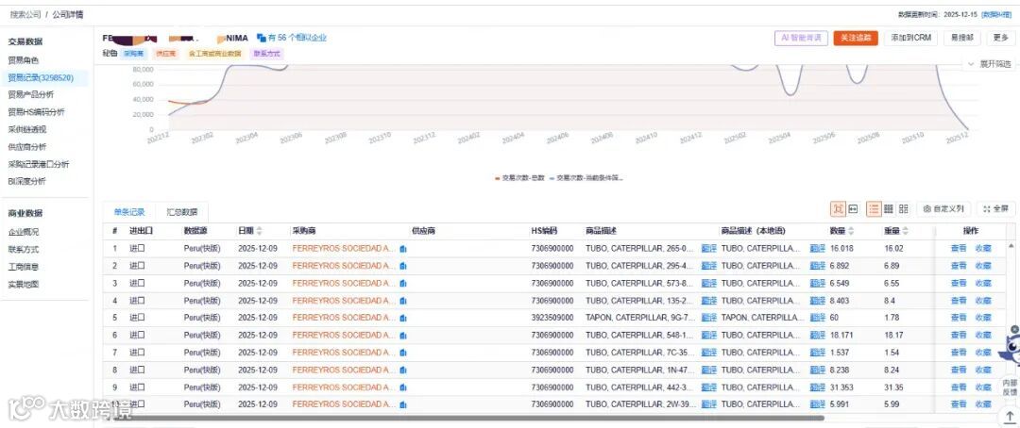Enter fullscreen with the 全屏 button
Image resolution: width=1020 pixels, height=428 pixels.
pos(995,208)
